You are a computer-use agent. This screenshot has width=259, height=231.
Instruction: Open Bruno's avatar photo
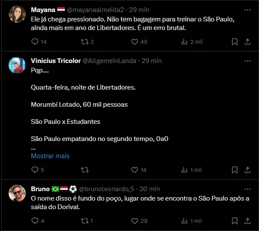[x=17, y=193]
